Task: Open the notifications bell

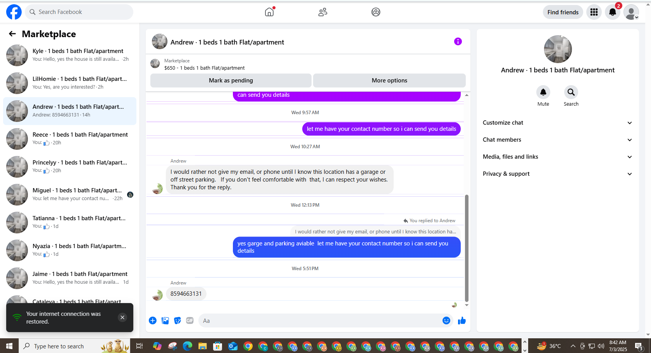Action: (x=613, y=12)
